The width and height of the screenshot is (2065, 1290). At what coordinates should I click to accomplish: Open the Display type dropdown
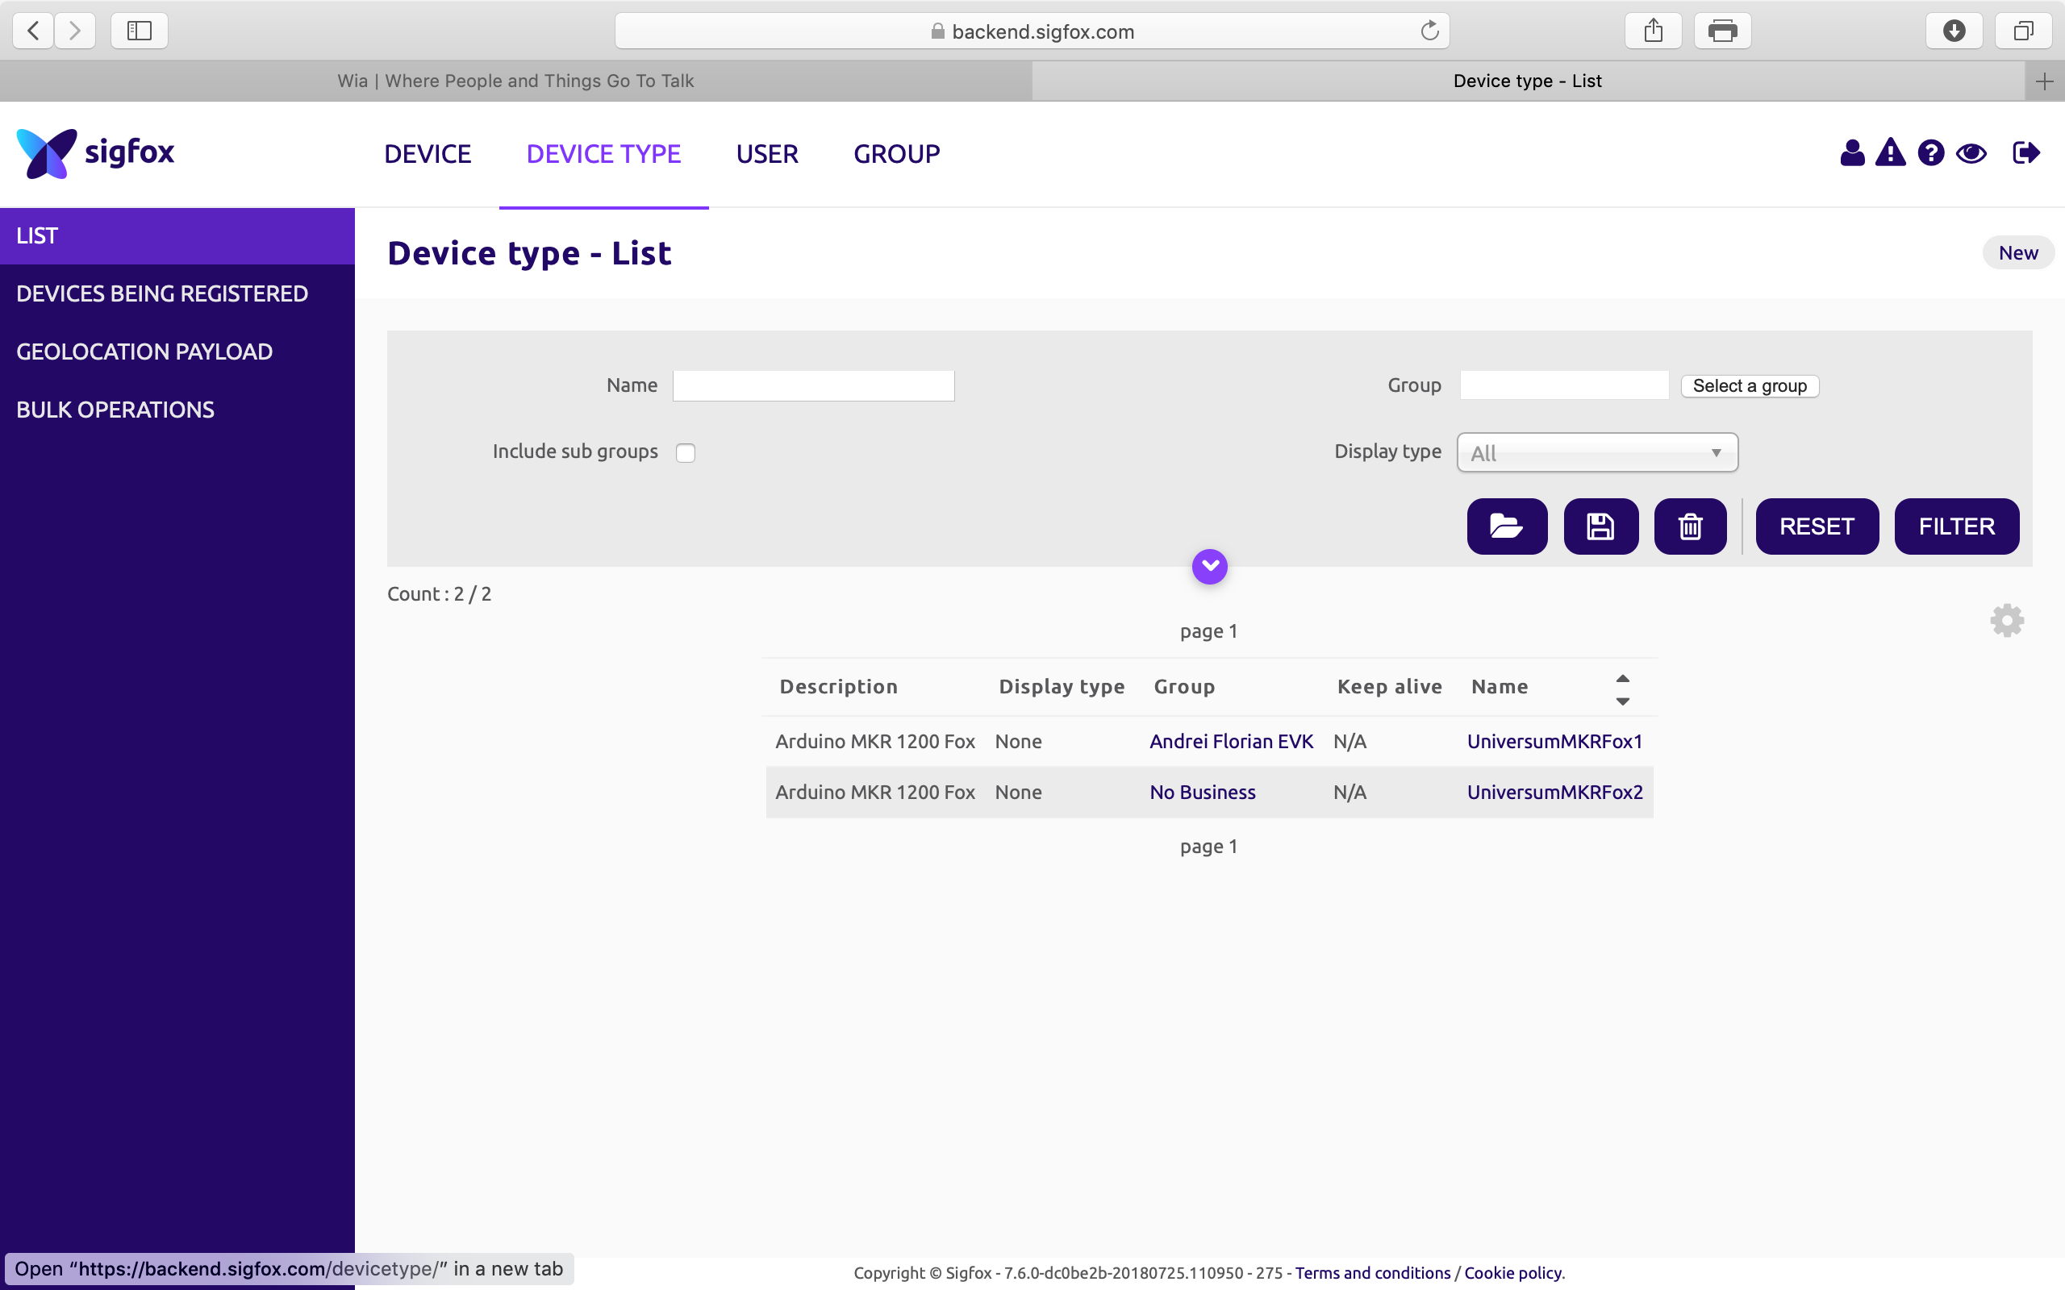click(1596, 453)
